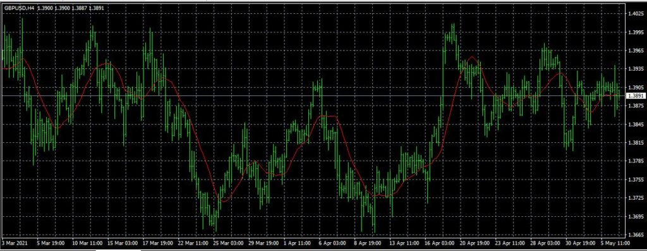Image resolution: width=647 pixels, height=251 pixels.
Task: Click the 15 Mar 03:00 time label
Action: click(x=123, y=243)
